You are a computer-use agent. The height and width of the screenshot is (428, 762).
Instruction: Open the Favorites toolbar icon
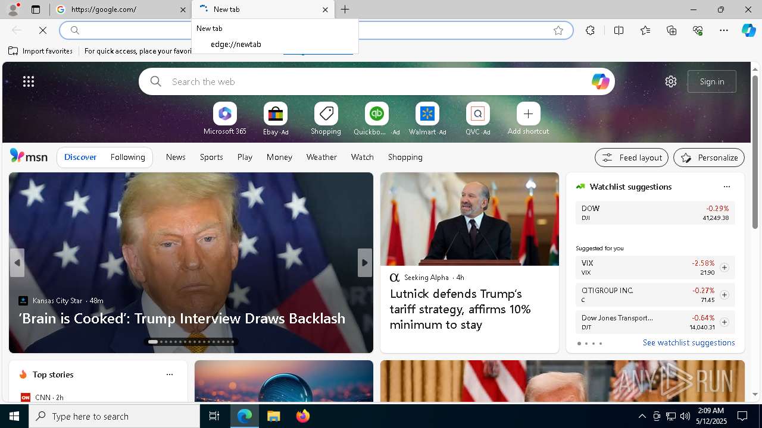point(645,30)
